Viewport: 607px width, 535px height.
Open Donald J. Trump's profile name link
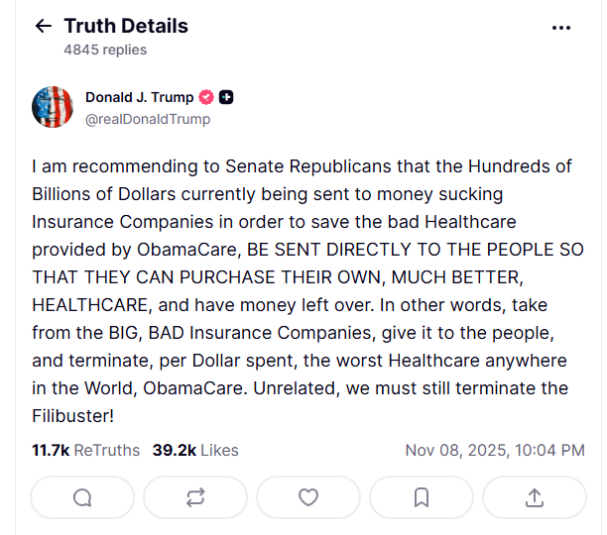[x=140, y=97]
